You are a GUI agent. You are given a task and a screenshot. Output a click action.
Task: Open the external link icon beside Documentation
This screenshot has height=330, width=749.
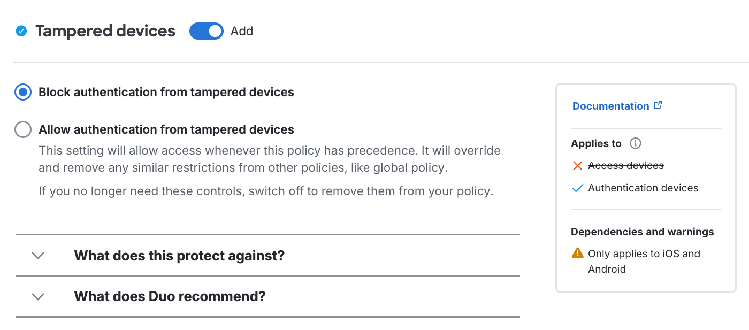pyautogui.click(x=658, y=105)
